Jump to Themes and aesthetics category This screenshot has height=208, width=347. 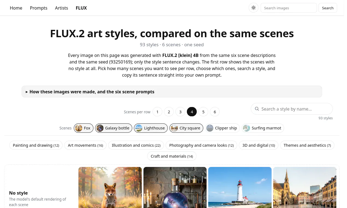click(307, 145)
